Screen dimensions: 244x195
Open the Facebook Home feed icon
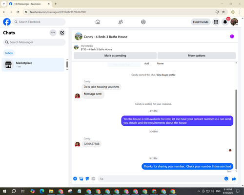98,22
